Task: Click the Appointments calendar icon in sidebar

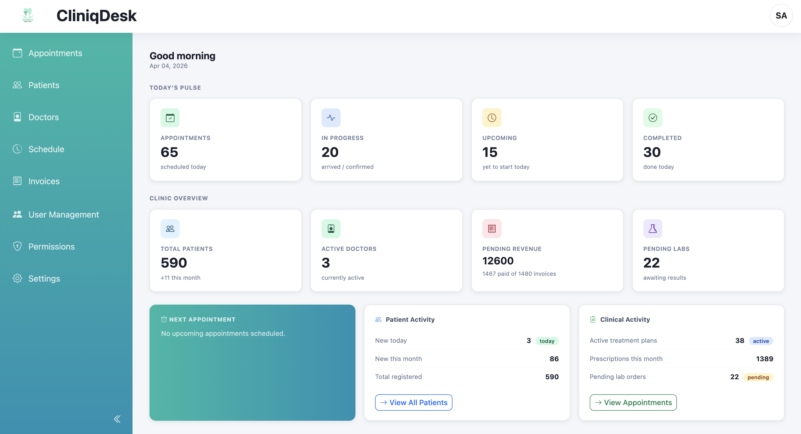Action: point(17,53)
